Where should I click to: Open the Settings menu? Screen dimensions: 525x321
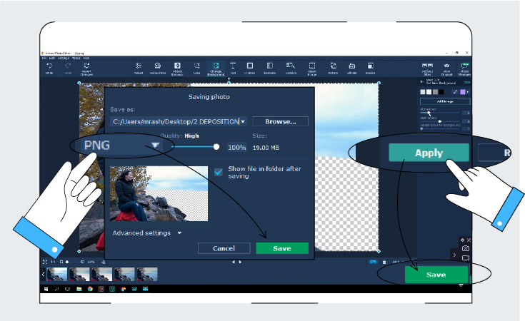(x=64, y=58)
